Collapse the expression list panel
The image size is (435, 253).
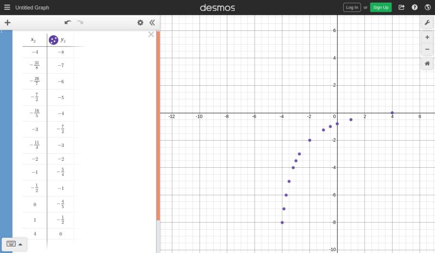[x=152, y=22]
